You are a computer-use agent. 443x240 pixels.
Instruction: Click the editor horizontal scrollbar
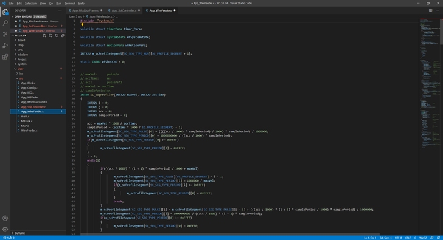229,234
